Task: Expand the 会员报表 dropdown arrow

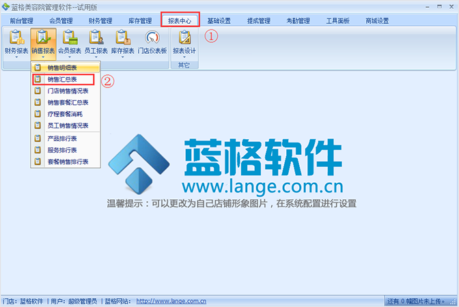Action: click(x=70, y=57)
